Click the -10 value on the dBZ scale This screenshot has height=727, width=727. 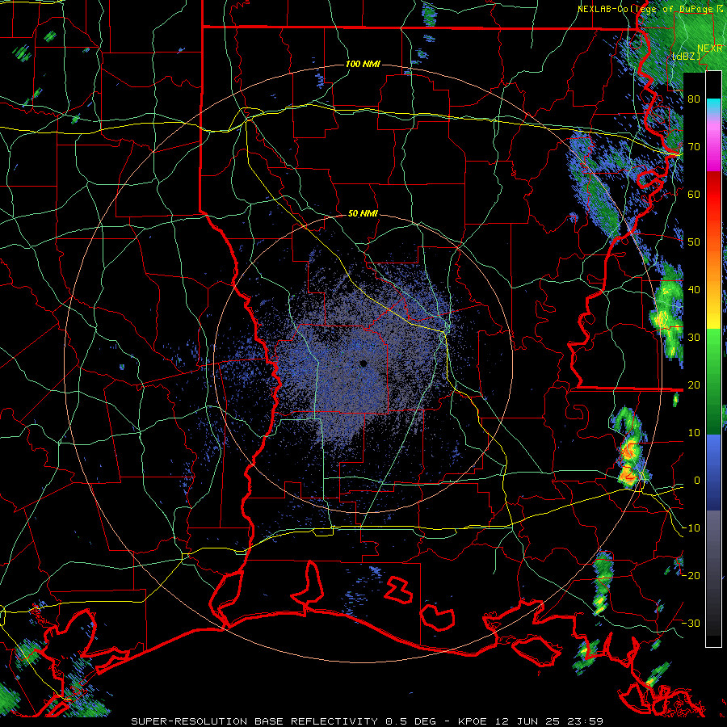(691, 528)
